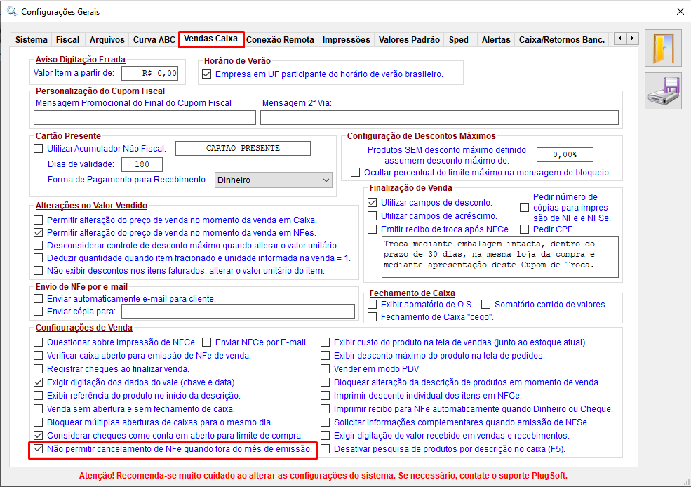The image size is (691, 487).
Task: Click Valor Item a partir de field
Action: (x=150, y=73)
